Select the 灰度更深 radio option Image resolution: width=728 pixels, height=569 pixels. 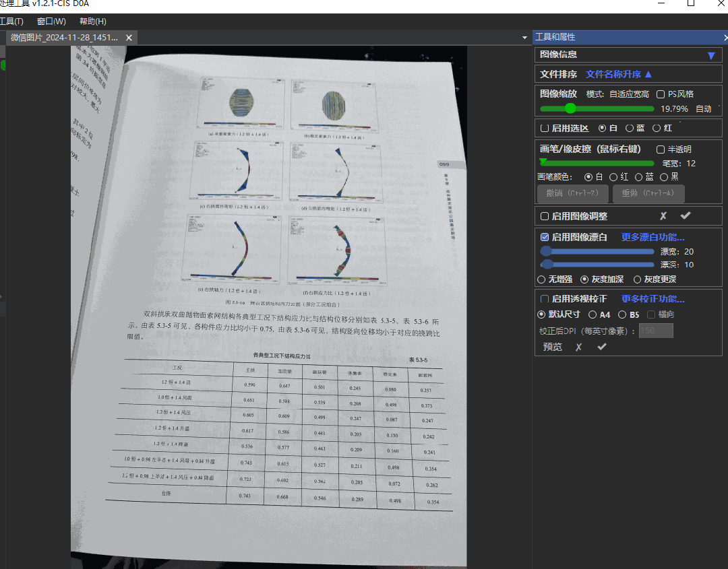(x=637, y=279)
